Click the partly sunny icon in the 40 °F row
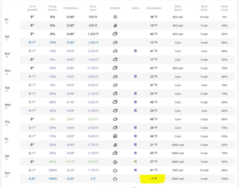This screenshot has width=239, height=188. coord(115,34)
